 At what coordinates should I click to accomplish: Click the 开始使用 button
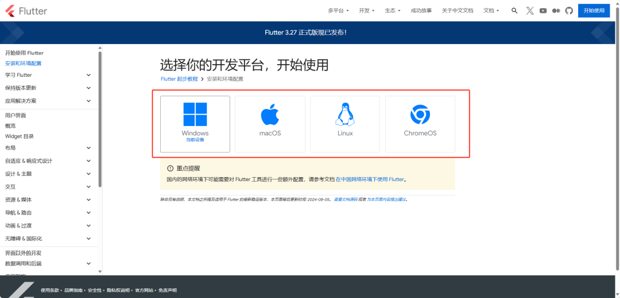click(x=594, y=11)
